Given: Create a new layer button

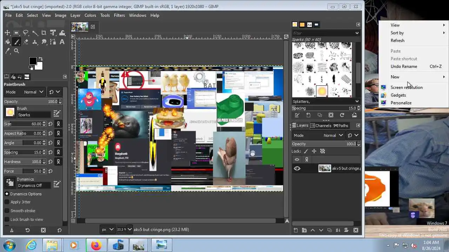Looking at the screenshot, I should pos(296,230).
